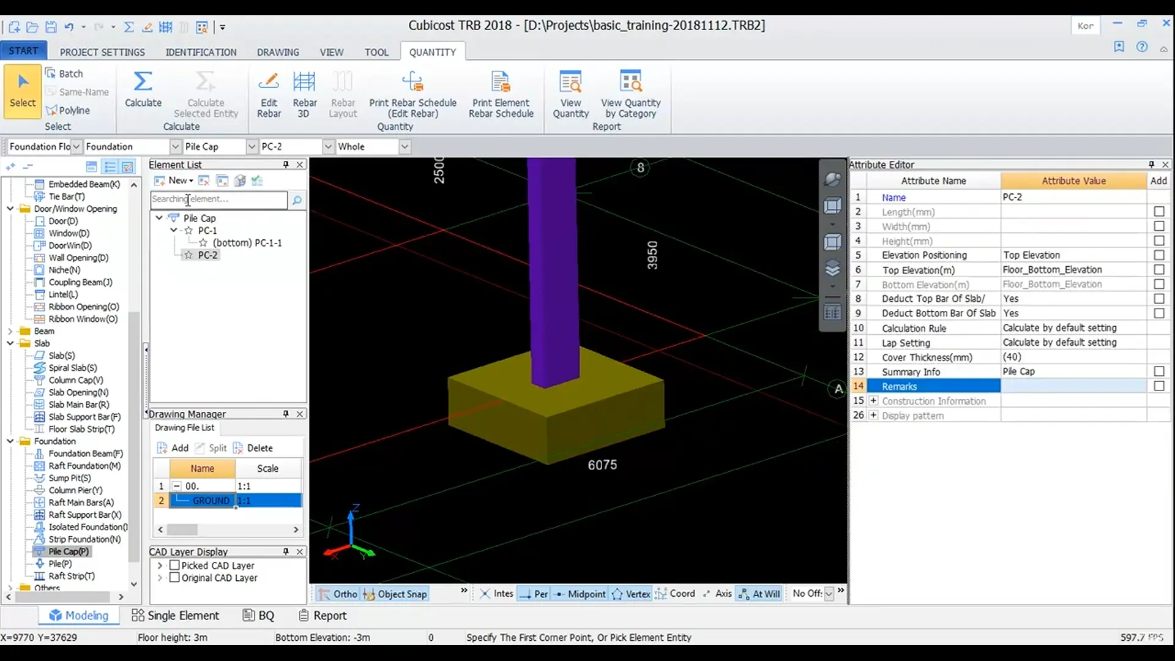Expand Construction Information attribute row
The width and height of the screenshot is (1175, 661).
tap(873, 401)
